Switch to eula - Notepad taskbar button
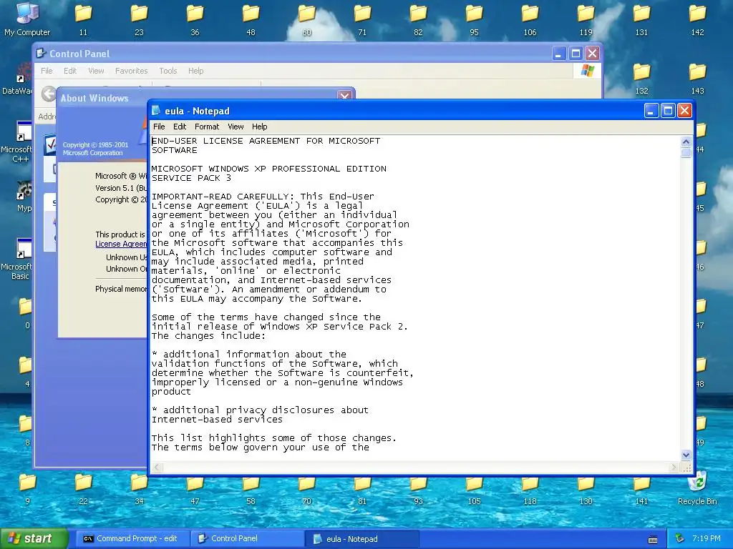733x549 pixels. pyautogui.click(x=361, y=539)
